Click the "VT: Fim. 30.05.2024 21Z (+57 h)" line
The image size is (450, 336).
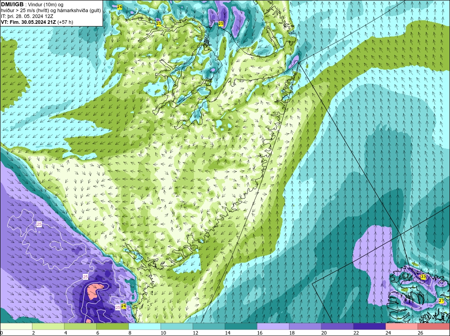[37, 22]
